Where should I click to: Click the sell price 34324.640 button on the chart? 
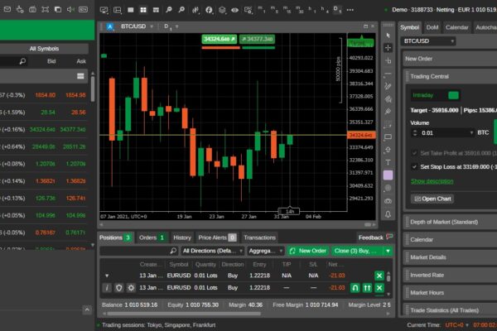220,39
